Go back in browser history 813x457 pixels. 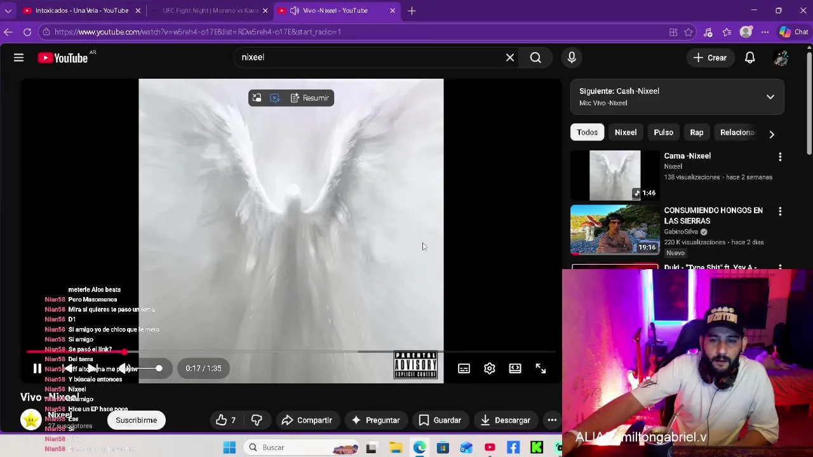tap(8, 32)
